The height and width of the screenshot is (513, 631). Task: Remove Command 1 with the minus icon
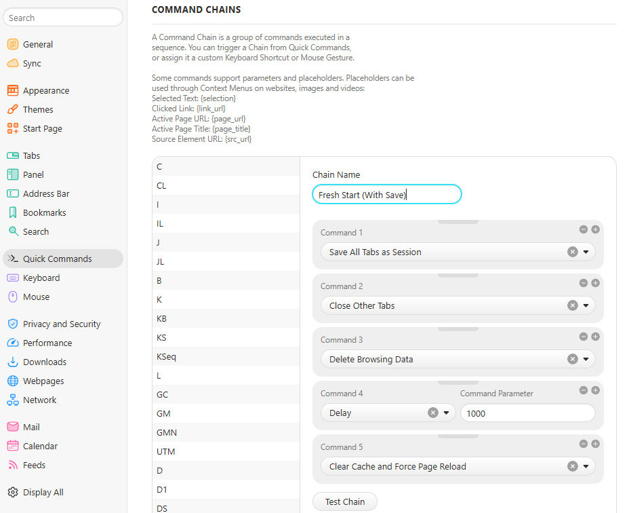[583, 229]
